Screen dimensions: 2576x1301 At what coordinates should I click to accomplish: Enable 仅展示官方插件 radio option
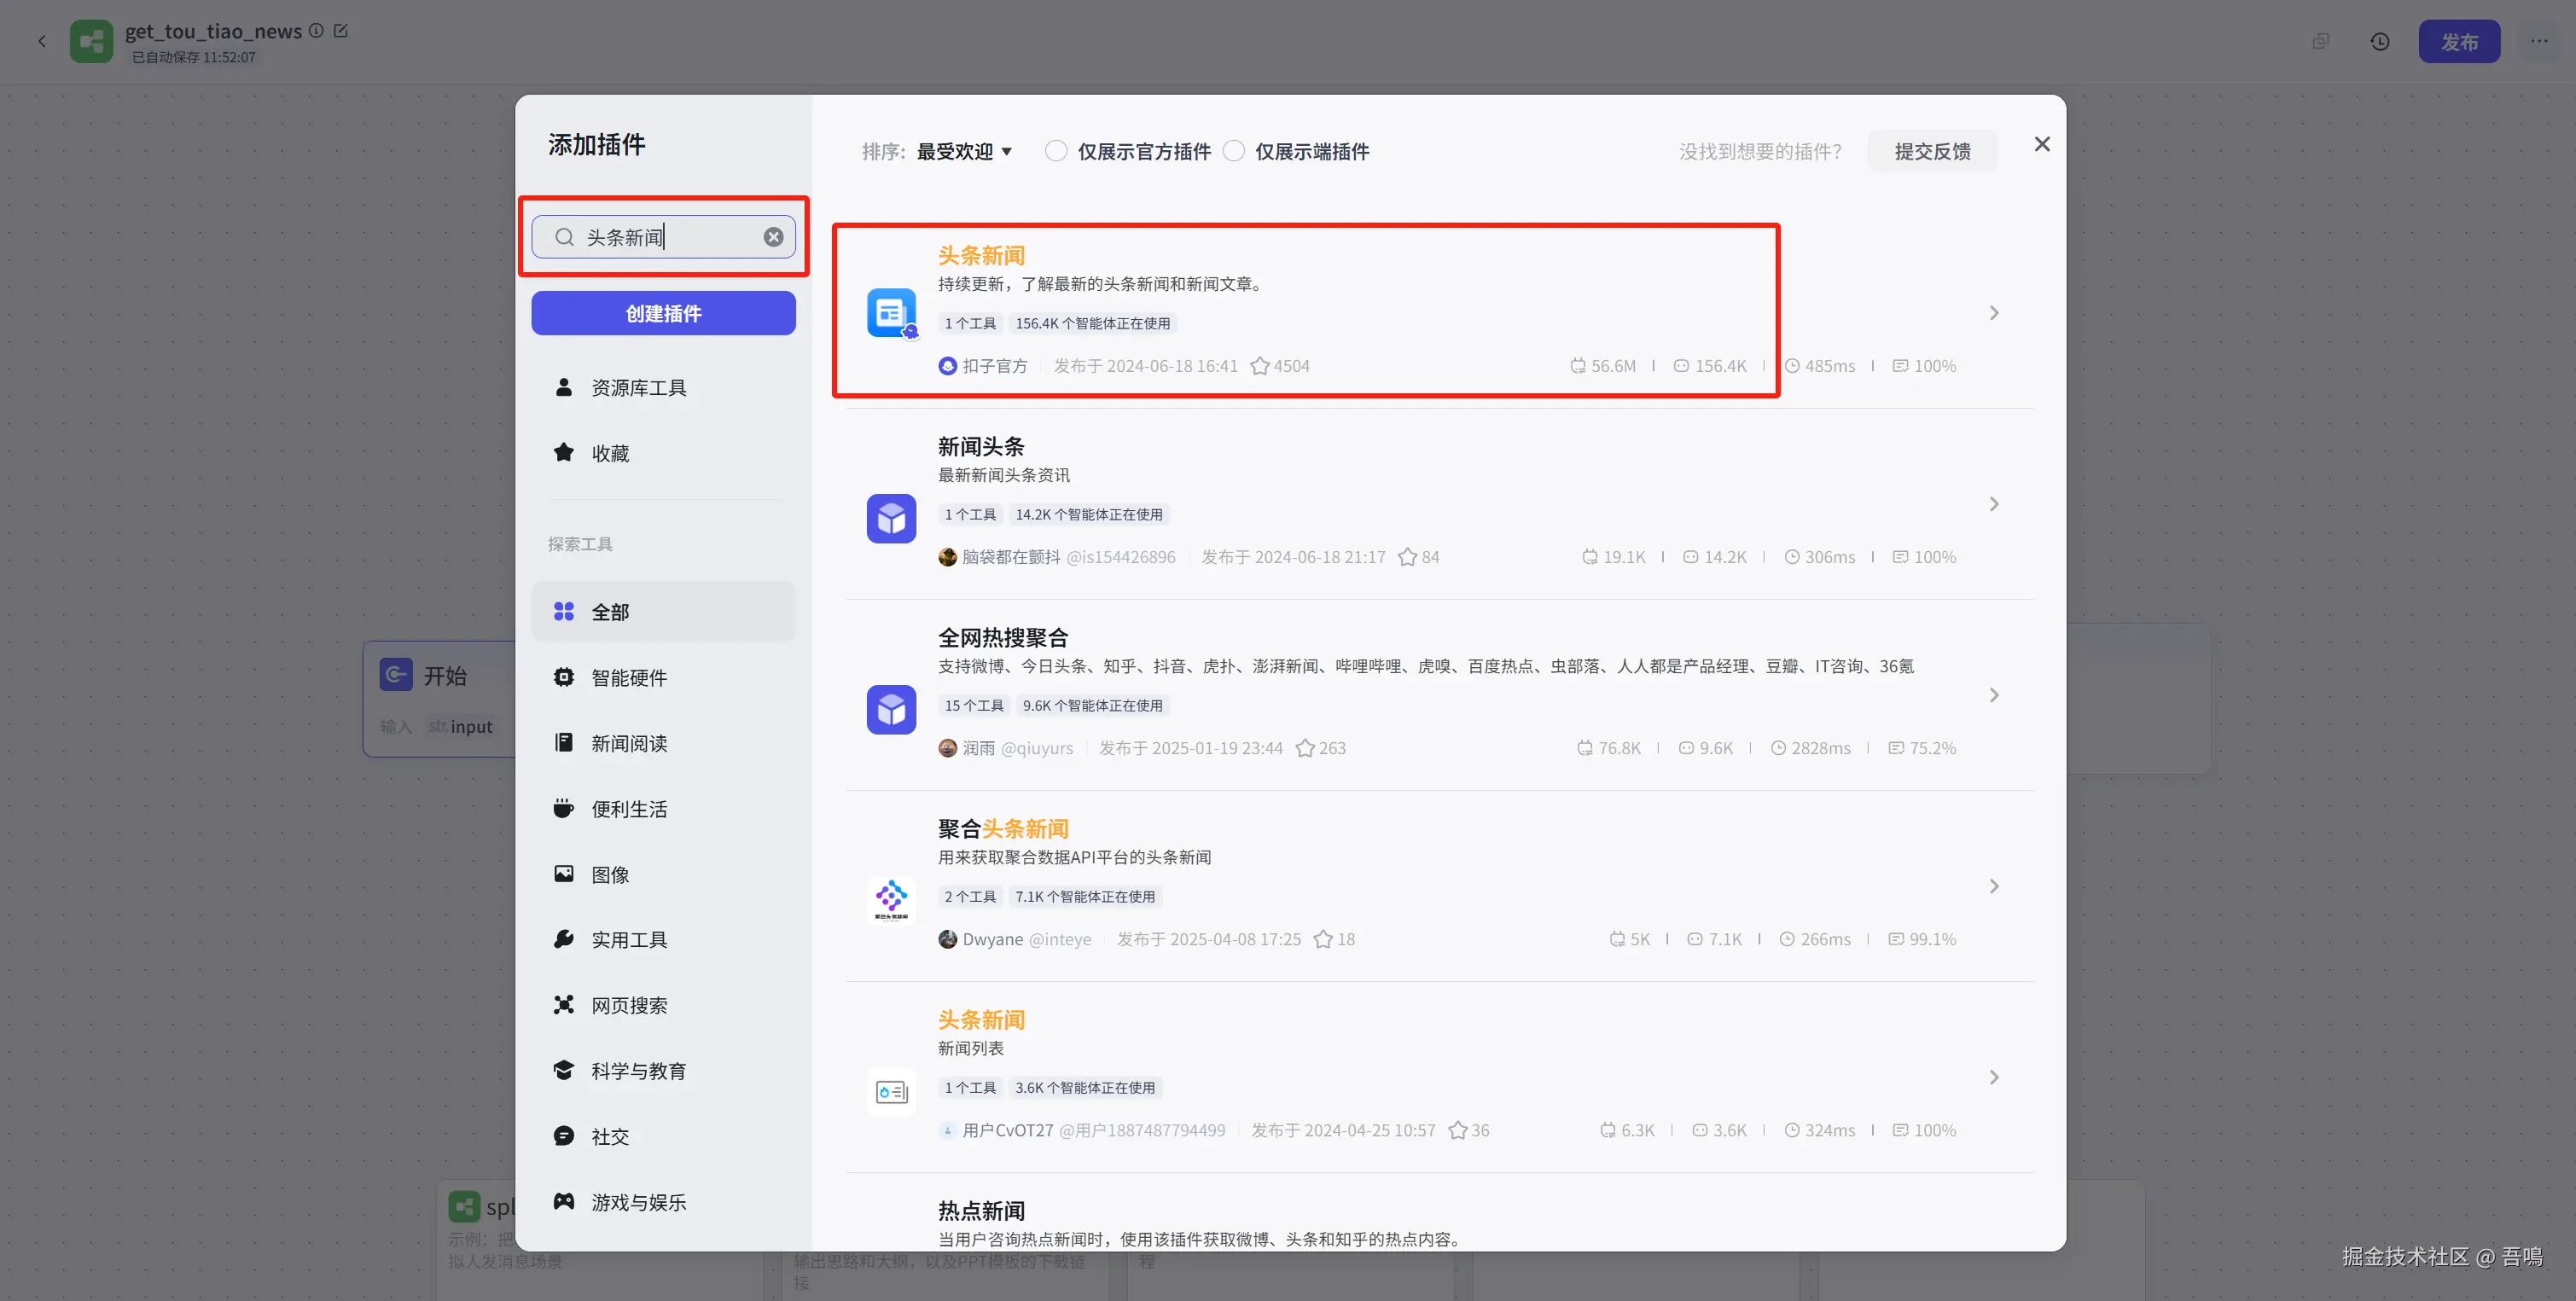(1056, 151)
